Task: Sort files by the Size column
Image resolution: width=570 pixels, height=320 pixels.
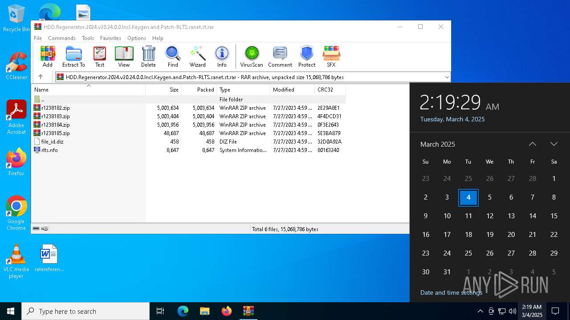Action: pyautogui.click(x=163, y=90)
